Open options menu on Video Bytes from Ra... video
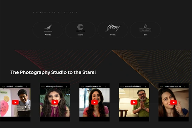 point(66,86)
